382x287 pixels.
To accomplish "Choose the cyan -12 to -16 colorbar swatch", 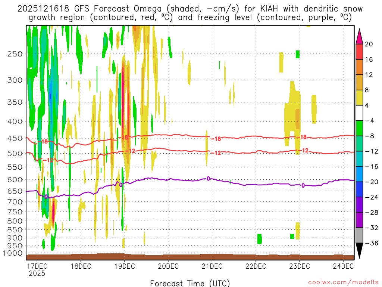I will (x=359, y=159).
